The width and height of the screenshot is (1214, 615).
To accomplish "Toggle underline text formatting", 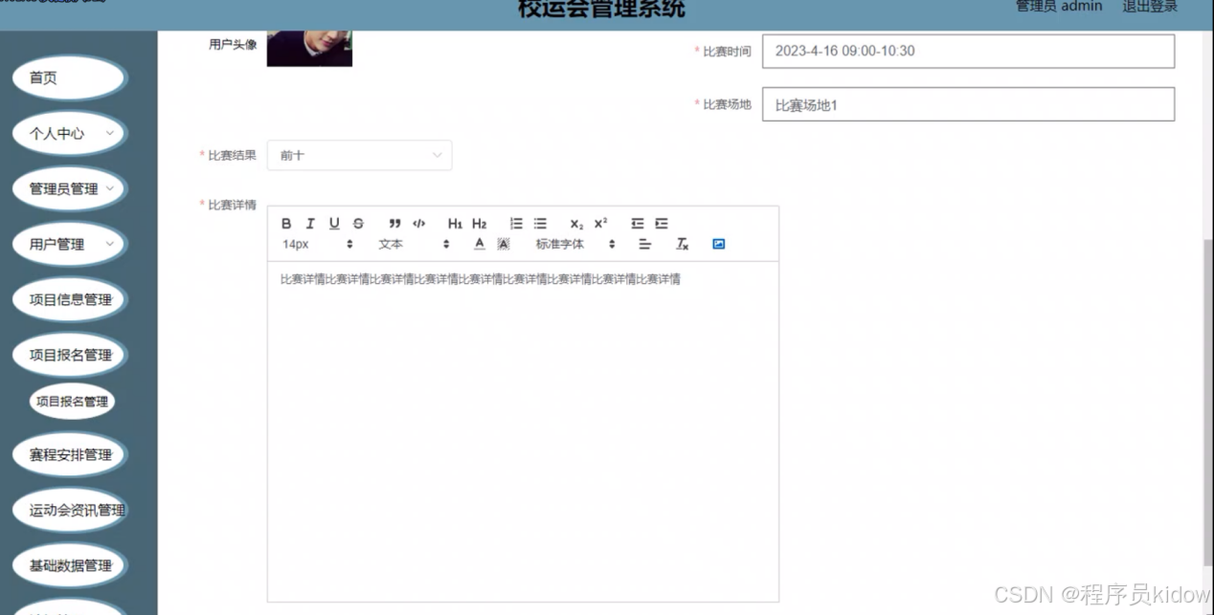I will coord(334,224).
